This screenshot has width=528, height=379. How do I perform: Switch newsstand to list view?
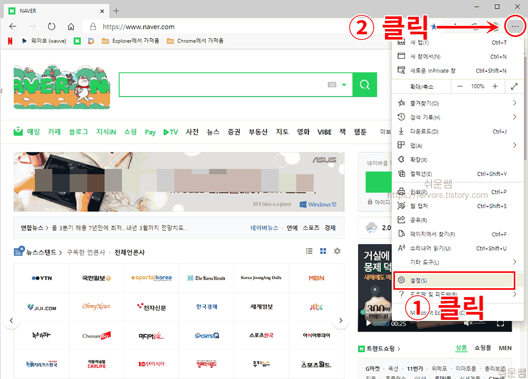(309, 251)
